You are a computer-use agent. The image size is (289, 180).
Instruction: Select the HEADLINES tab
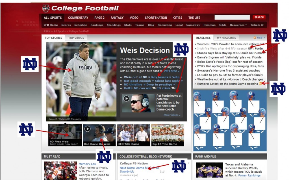coord(203,38)
